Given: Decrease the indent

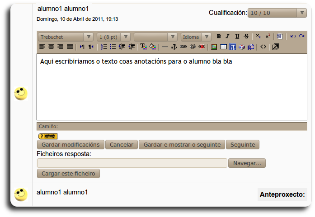Looking at the screenshot, I should pos(122,47).
